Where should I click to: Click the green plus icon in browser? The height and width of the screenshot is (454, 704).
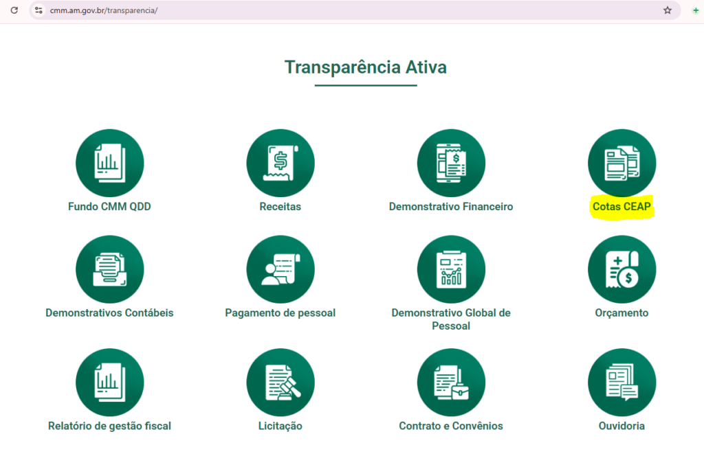[x=696, y=10]
